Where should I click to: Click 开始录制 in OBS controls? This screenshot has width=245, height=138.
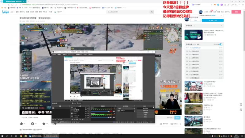pyautogui.click(x=145, y=110)
